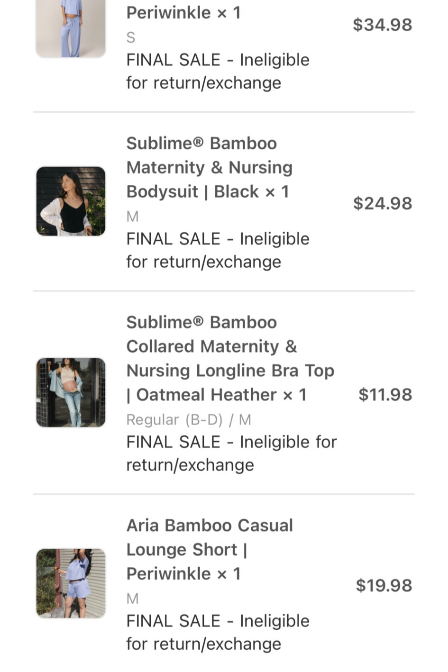Image resolution: width=448 pixels, height=672 pixels.
Task: Tap the Oatmeal Heather bra top thumbnail
Action: pyautogui.click(x=71, y=392)
